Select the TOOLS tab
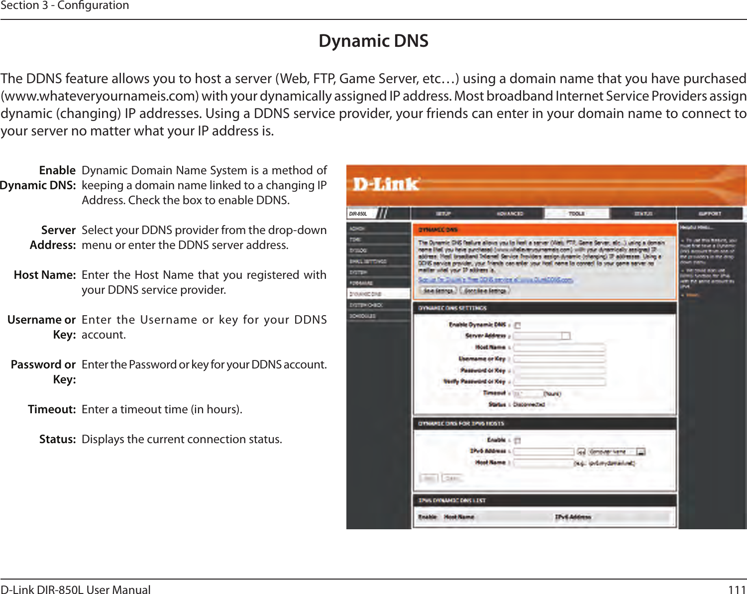 tap(576, 214)
